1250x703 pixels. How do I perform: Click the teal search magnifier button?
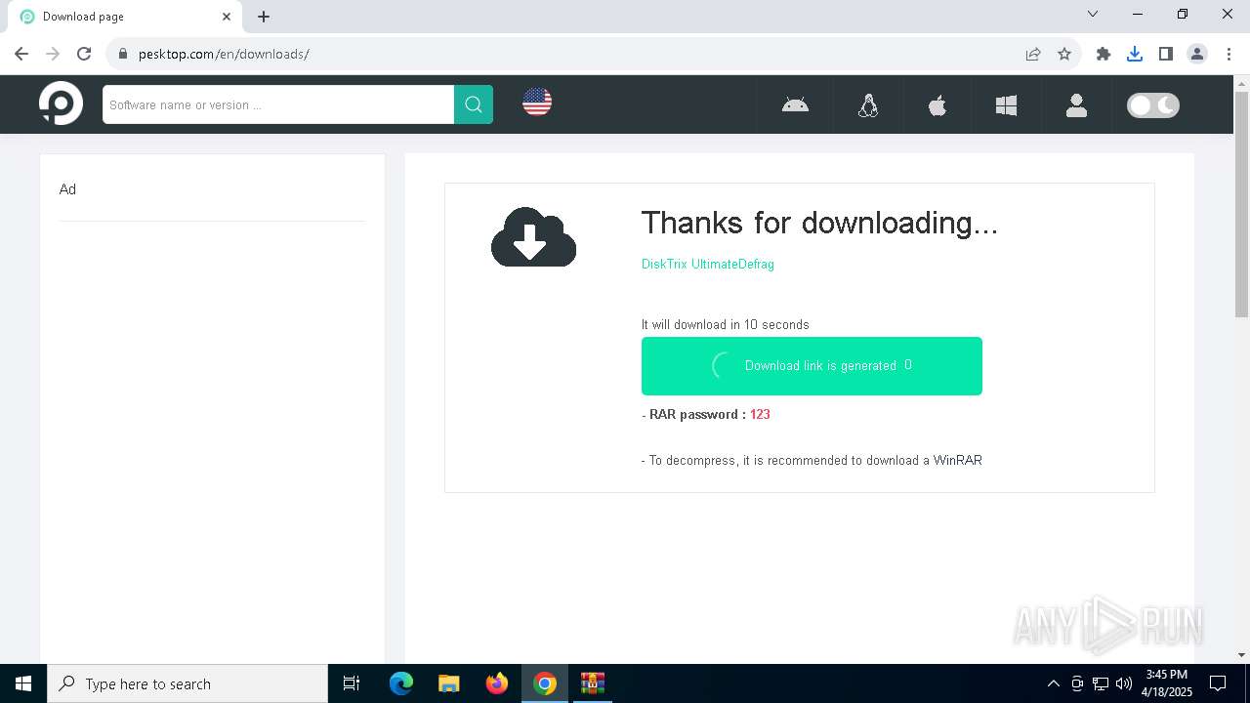pos(474,104)
